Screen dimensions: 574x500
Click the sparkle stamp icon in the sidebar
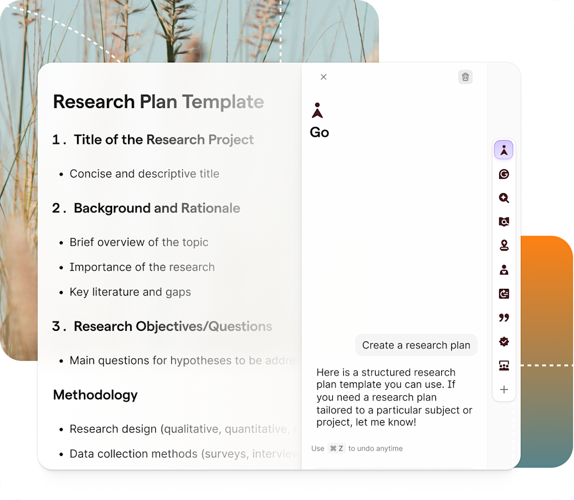pos(504,245)
